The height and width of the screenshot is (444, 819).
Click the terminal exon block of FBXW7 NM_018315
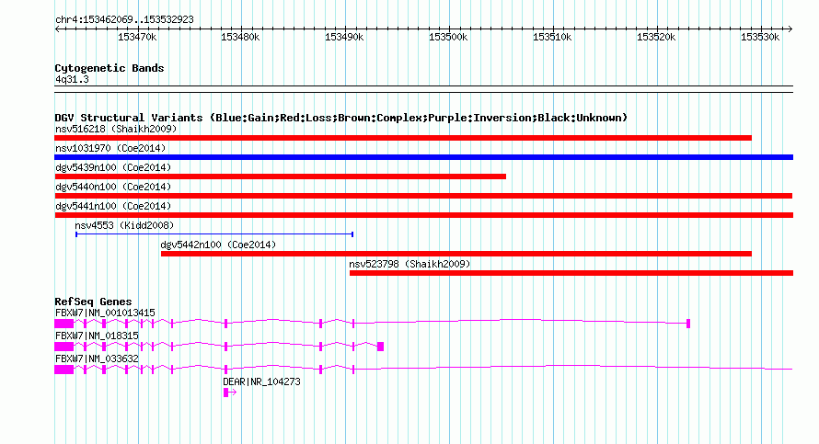pos(381,347)
